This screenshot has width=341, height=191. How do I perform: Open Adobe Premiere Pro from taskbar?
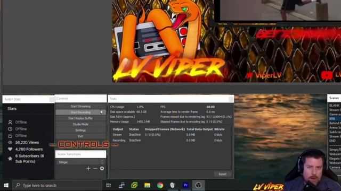click(x=185, y=185)
